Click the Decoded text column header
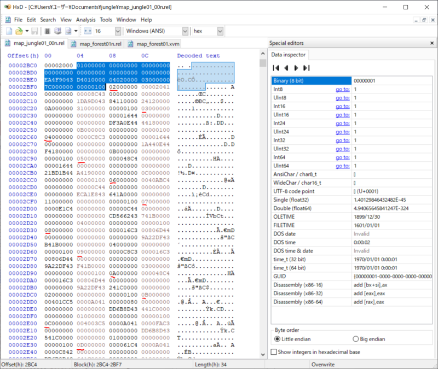 (x=198, y=56)
